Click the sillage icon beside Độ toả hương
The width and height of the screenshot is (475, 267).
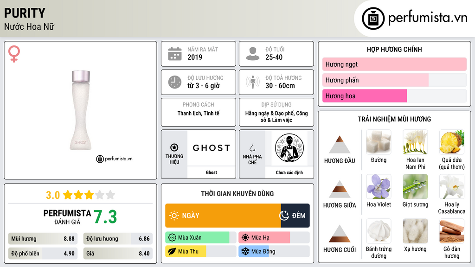[x=253, y=82]
